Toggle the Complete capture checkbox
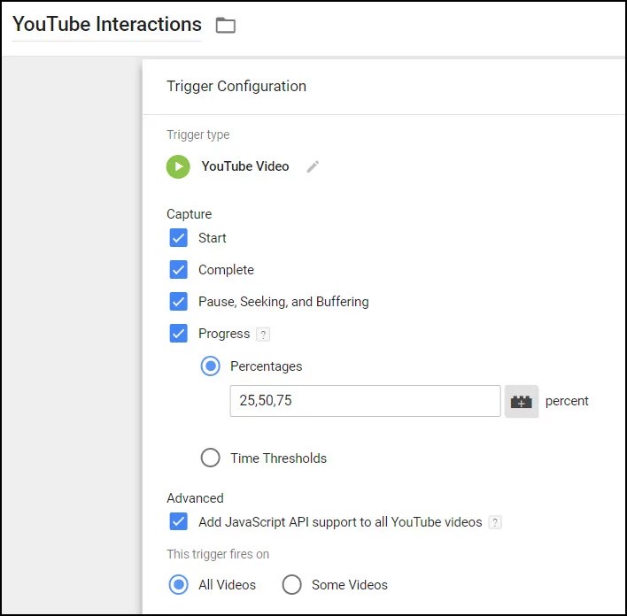The height and width of the screenshot is (616, 627). click(x=178, y=270)
